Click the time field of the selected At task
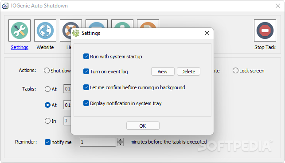The image size is (285, 163). 67,105
